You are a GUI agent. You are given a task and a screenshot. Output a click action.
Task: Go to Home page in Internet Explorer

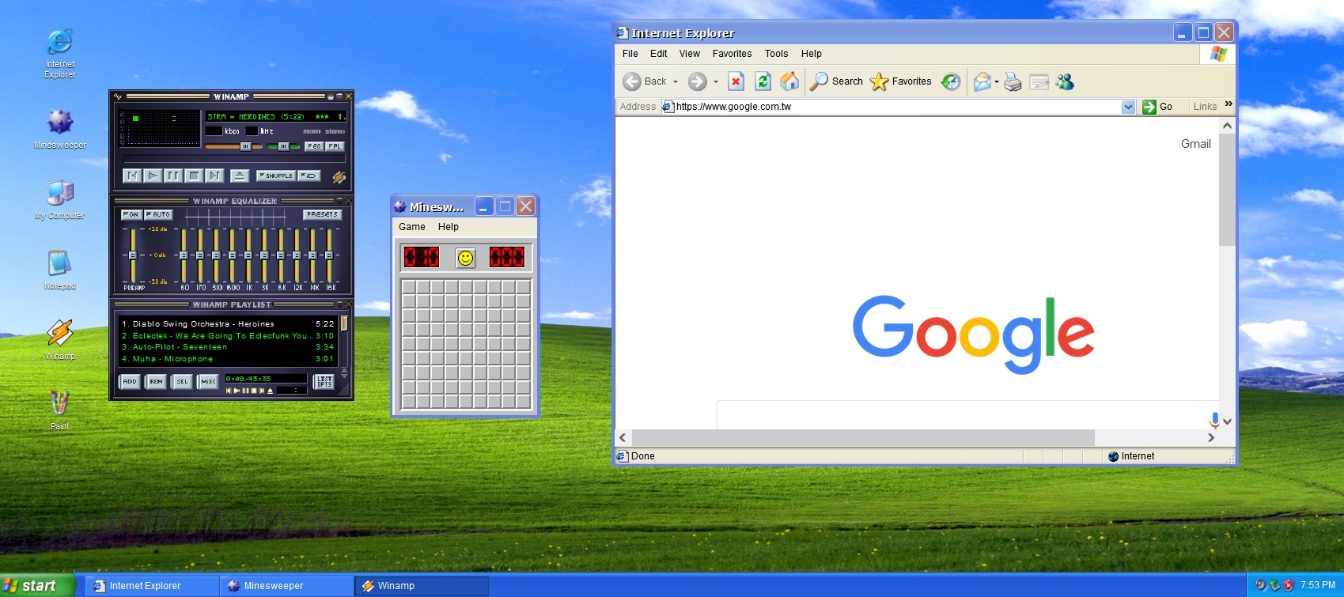pos(789,81)
